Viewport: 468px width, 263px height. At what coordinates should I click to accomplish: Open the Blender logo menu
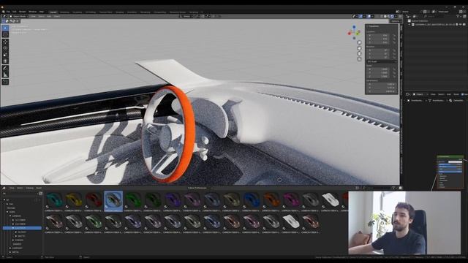click(x=3, y=12)
